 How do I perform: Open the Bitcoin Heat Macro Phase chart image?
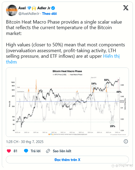pyautogui.click(x=67, y=102)
